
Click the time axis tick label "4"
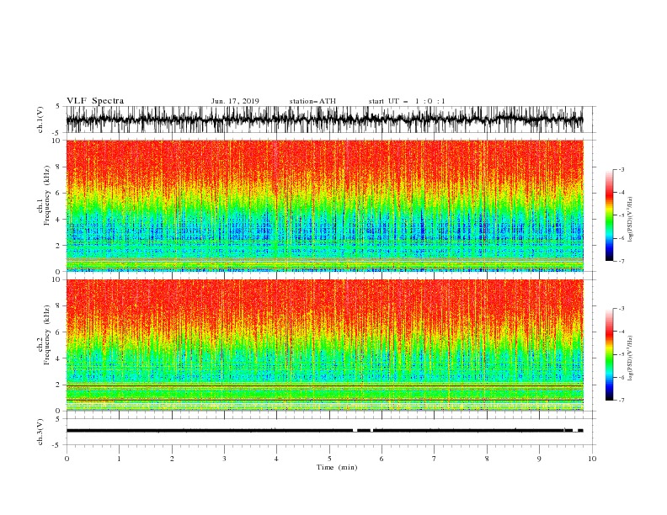click(x=276, y=459)
